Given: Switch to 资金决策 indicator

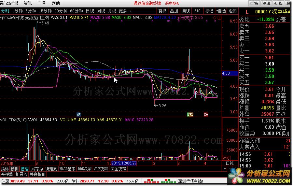Looking at the screenshot, I should (x=119, y=169).
